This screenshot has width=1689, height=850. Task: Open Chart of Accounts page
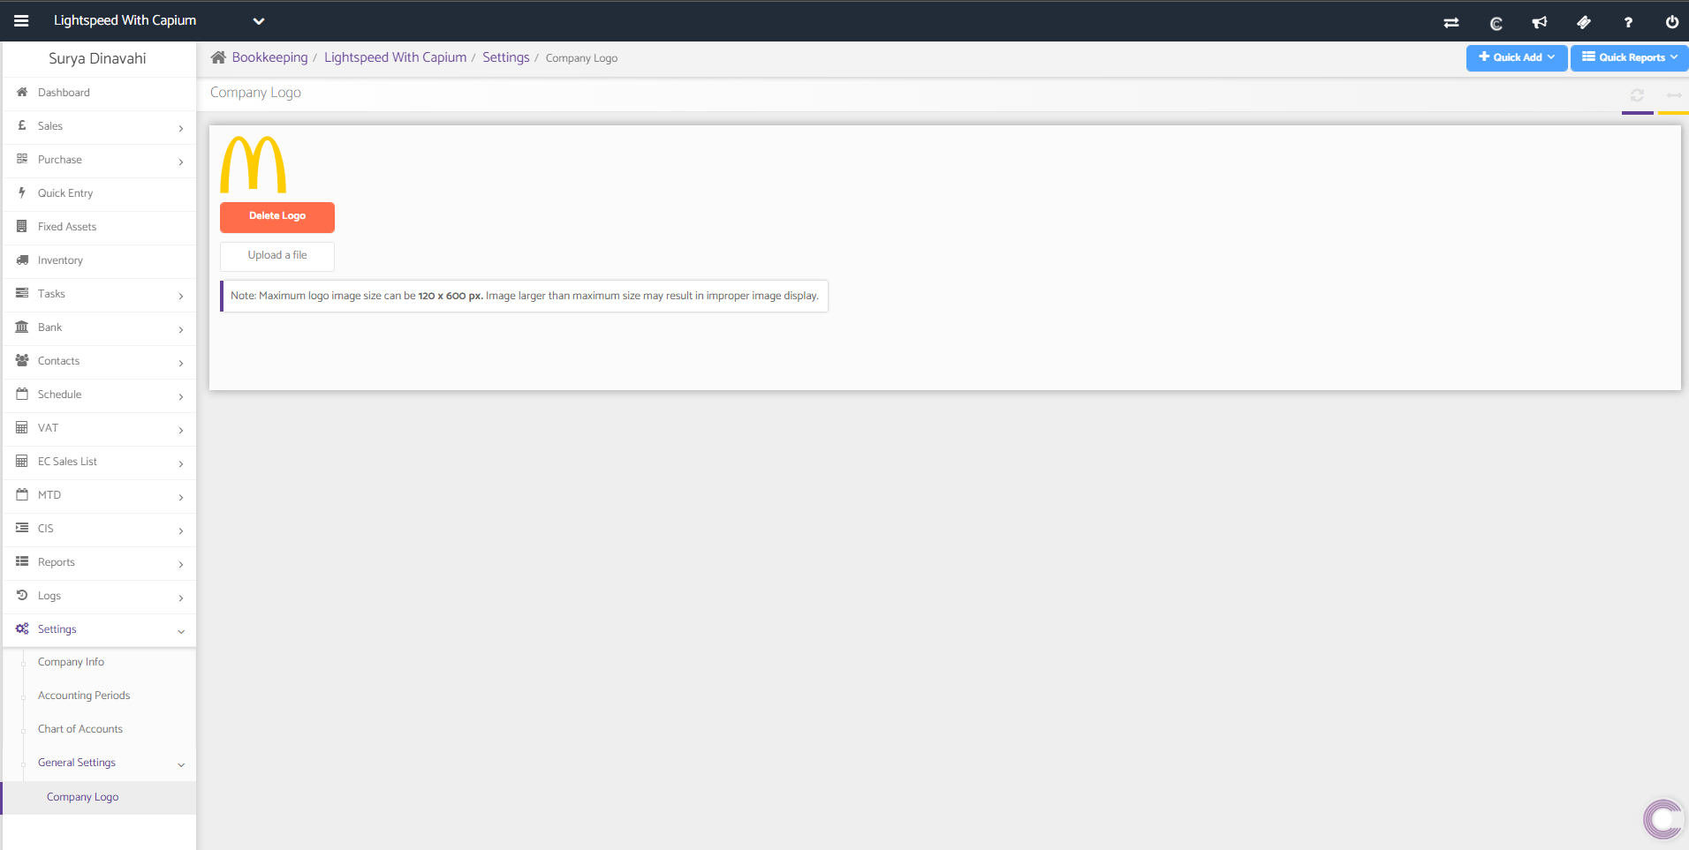80,729
